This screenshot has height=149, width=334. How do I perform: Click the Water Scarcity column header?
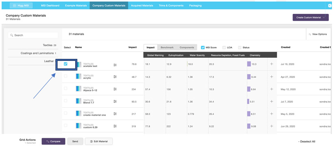click(x=197, y=55)
